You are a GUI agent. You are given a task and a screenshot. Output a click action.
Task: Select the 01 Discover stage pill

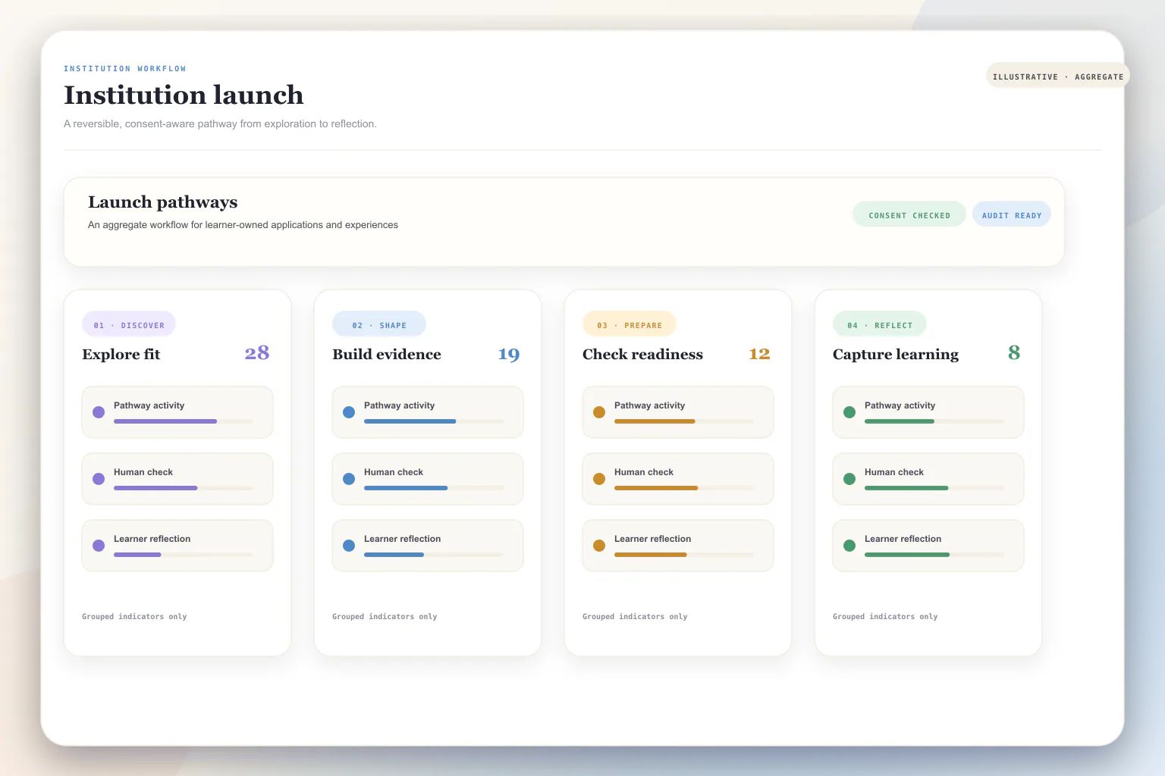(129, 324)
